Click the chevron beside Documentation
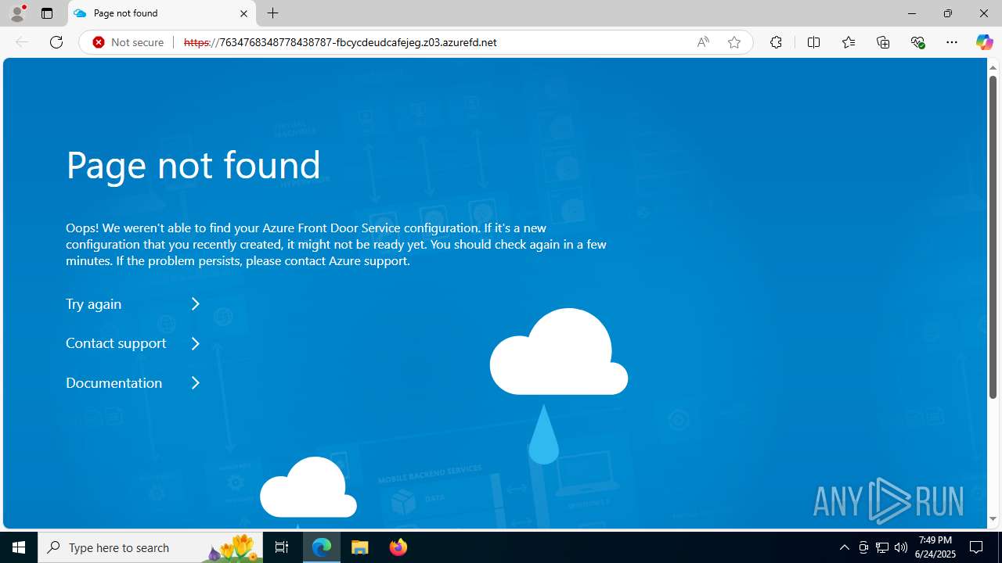The width and height of the screenshot is (1002, 563). 196,383
